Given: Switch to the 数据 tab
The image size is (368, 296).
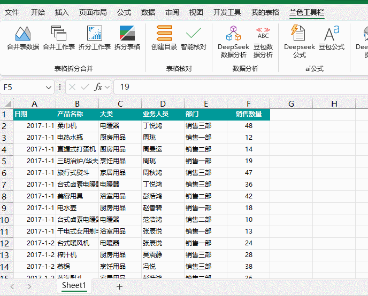Looking at the screenshot, I should point(148,12).
